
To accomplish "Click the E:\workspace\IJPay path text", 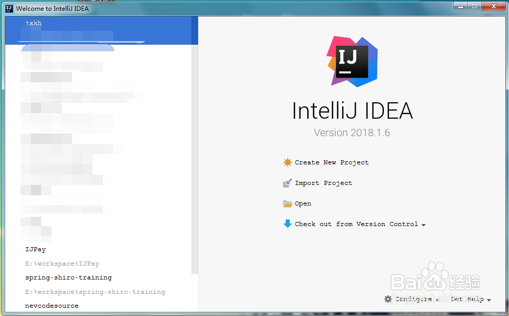I will click(62, 264).
